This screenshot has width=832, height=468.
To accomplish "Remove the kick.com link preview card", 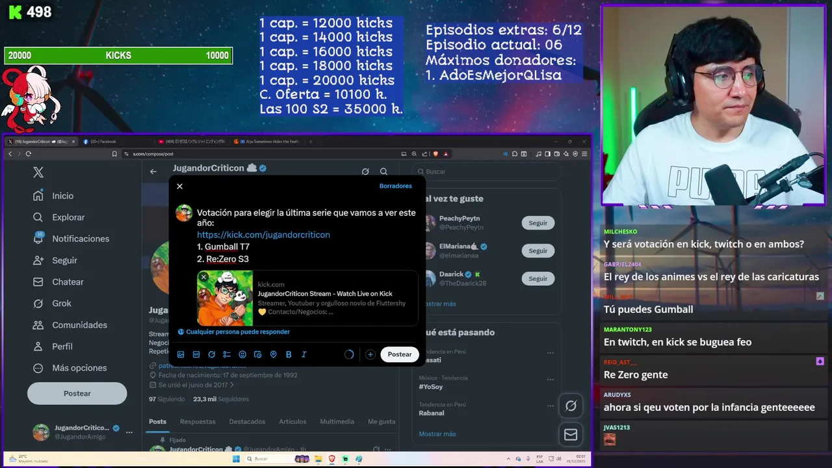I will coord(203,277).
